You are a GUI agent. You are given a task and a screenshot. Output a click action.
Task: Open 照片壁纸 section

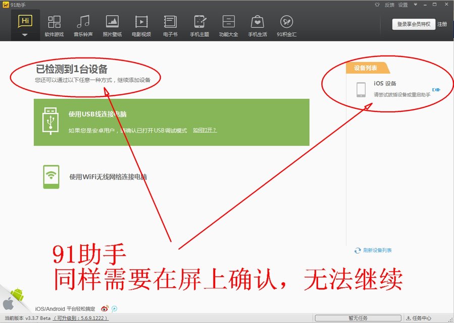(112, 26)
